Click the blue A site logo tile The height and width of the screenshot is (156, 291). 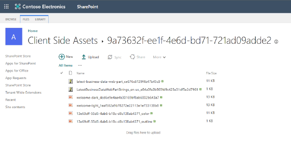(14, 37)
